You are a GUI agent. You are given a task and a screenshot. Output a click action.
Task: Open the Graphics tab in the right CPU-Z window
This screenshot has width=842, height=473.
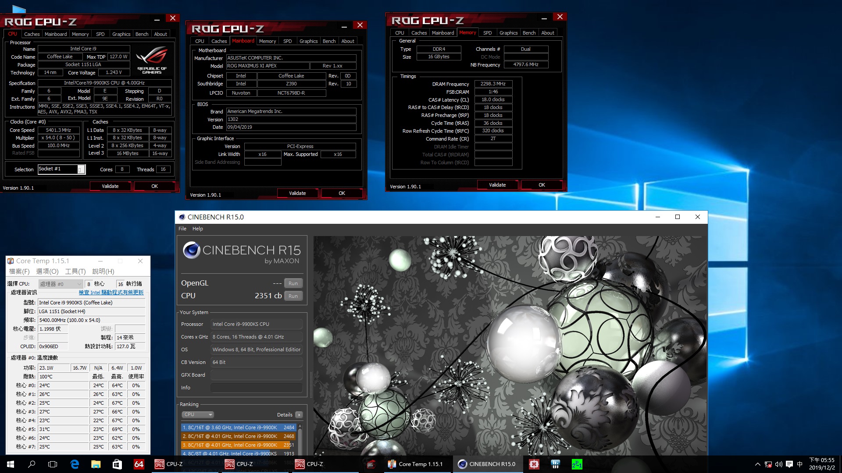click(508, 33)
